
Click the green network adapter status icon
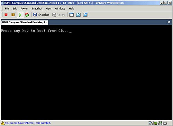[155, 123]
